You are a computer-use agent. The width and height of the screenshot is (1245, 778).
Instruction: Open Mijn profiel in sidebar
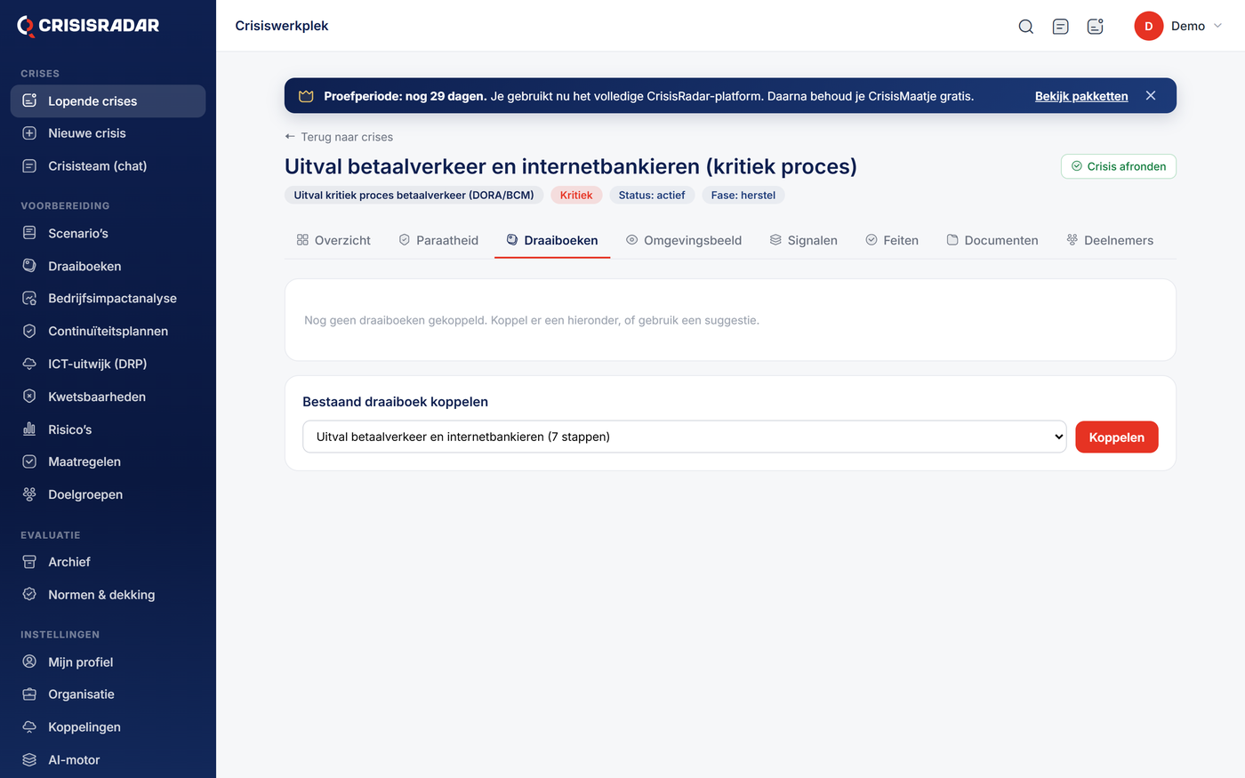coord(108,662)
